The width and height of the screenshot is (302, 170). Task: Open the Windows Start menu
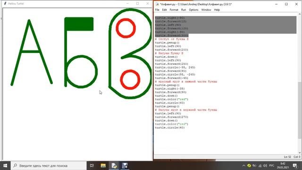pyautogui.click(x=5, y=166)
